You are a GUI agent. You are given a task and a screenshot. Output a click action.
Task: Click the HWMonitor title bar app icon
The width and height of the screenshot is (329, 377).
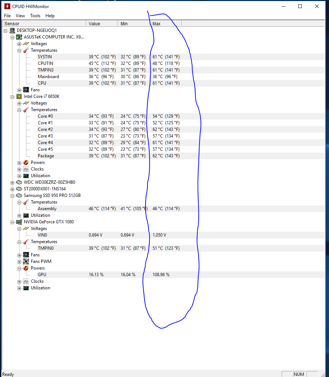pos(7,6)
